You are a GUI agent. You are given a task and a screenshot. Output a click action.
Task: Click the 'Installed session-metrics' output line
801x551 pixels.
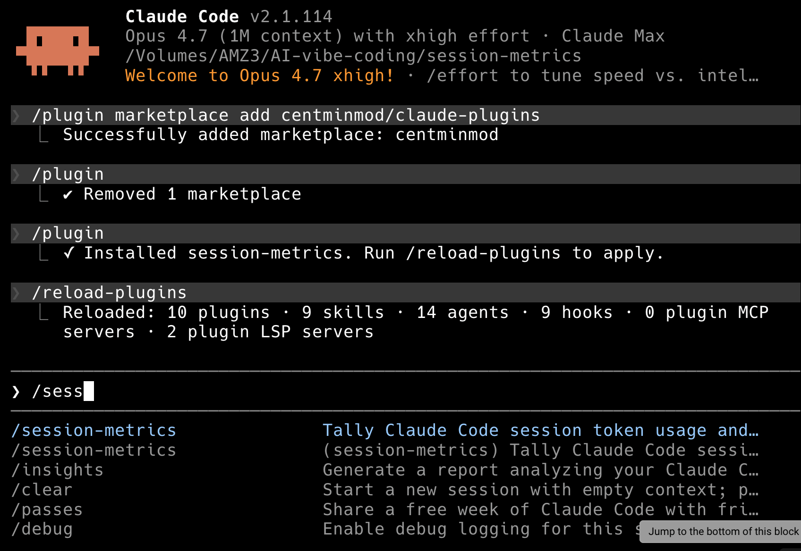click(x=364, y=253)
